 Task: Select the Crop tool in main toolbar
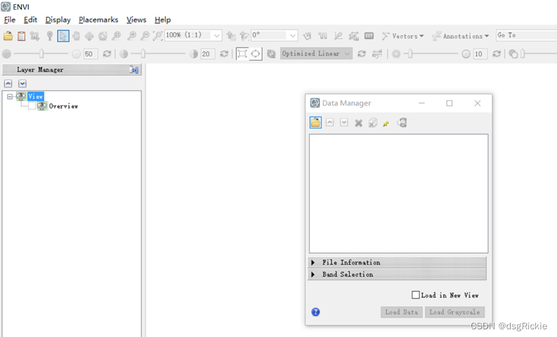[35, 36]
